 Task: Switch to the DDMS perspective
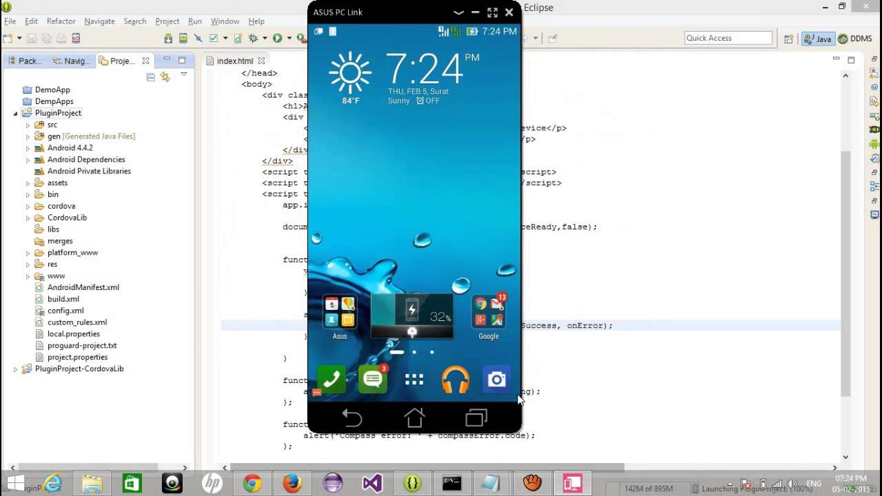(x=854, y=39)
